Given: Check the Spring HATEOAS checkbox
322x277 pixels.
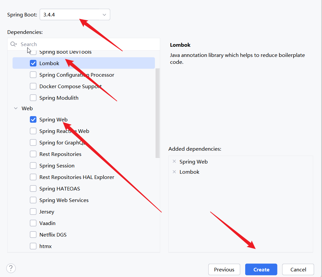Looking at the screenshot, I should point(33,189).
